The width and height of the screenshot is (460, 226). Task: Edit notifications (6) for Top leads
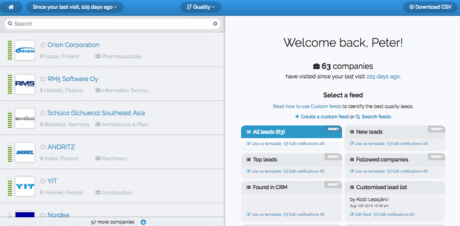pos(304,171)
